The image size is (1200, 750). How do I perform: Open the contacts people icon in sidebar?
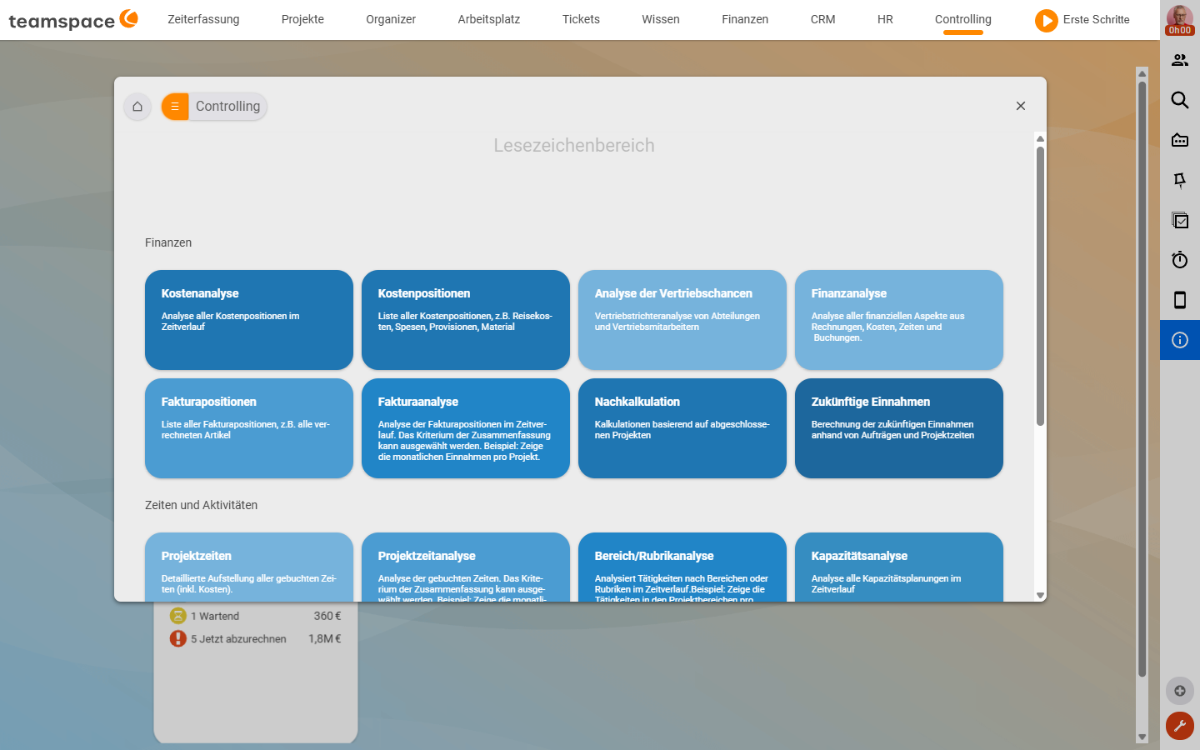pos(1180,60)
